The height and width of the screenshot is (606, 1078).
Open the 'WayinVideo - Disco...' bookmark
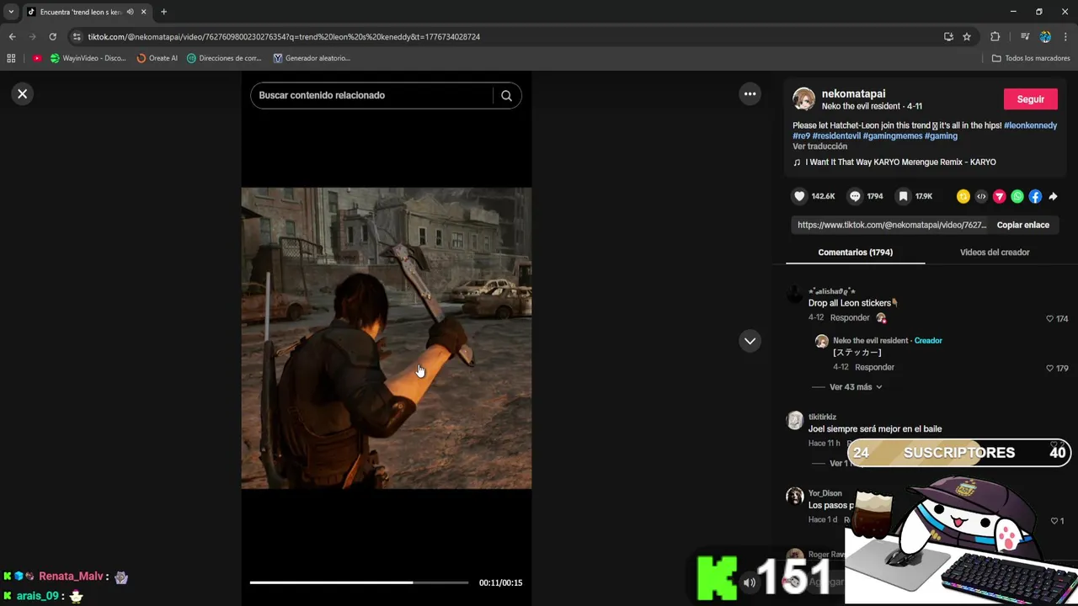tap(88, 58)
